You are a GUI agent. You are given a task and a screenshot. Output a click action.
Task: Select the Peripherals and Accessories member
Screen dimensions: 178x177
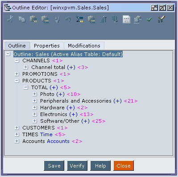click(76, 101)
